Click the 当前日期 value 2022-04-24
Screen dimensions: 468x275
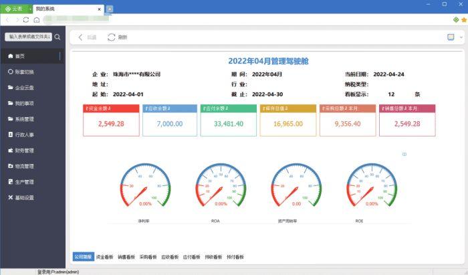coord(388,74)
